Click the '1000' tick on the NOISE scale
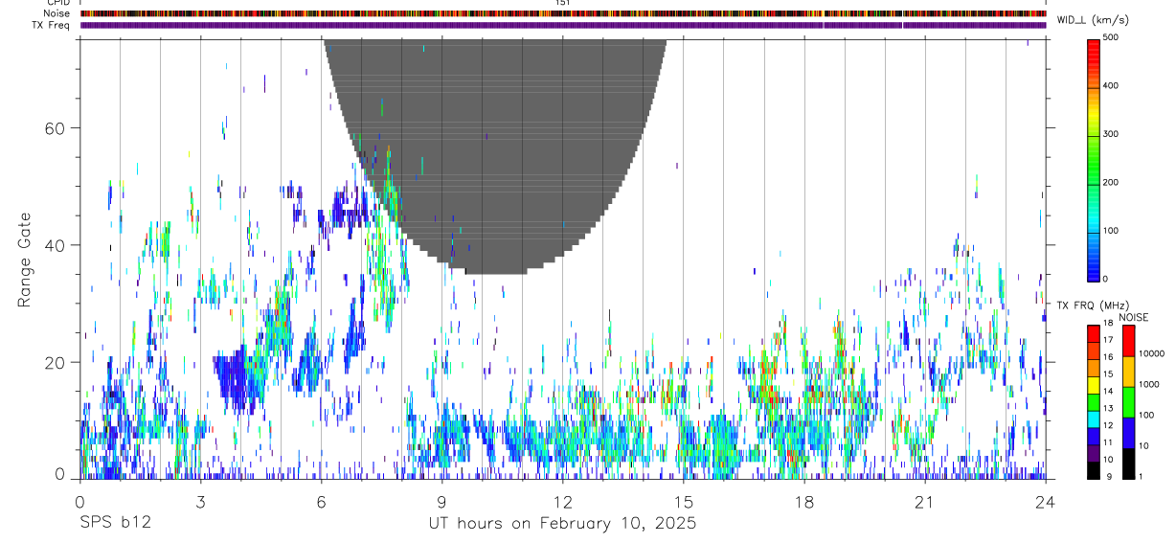The height and width of the screenshot is (543, 1176). click(x=1147, y=385)
